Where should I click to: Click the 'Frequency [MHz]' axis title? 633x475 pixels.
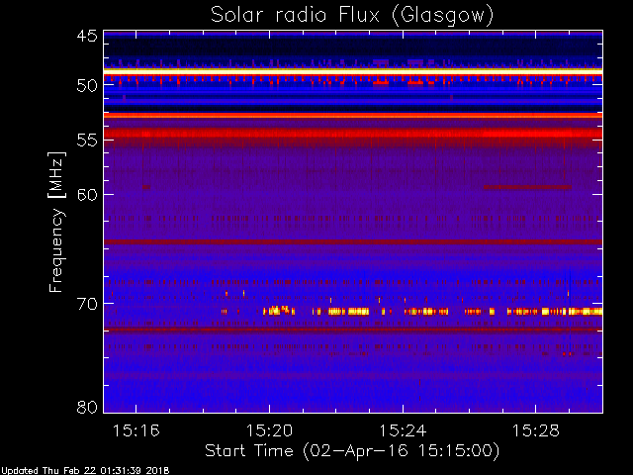click(56, 222)
